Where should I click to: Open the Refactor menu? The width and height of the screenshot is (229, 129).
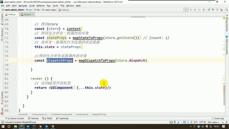click(x=40, y=6)
